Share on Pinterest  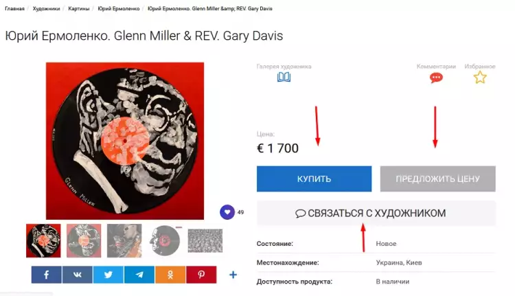click(201, 275)
